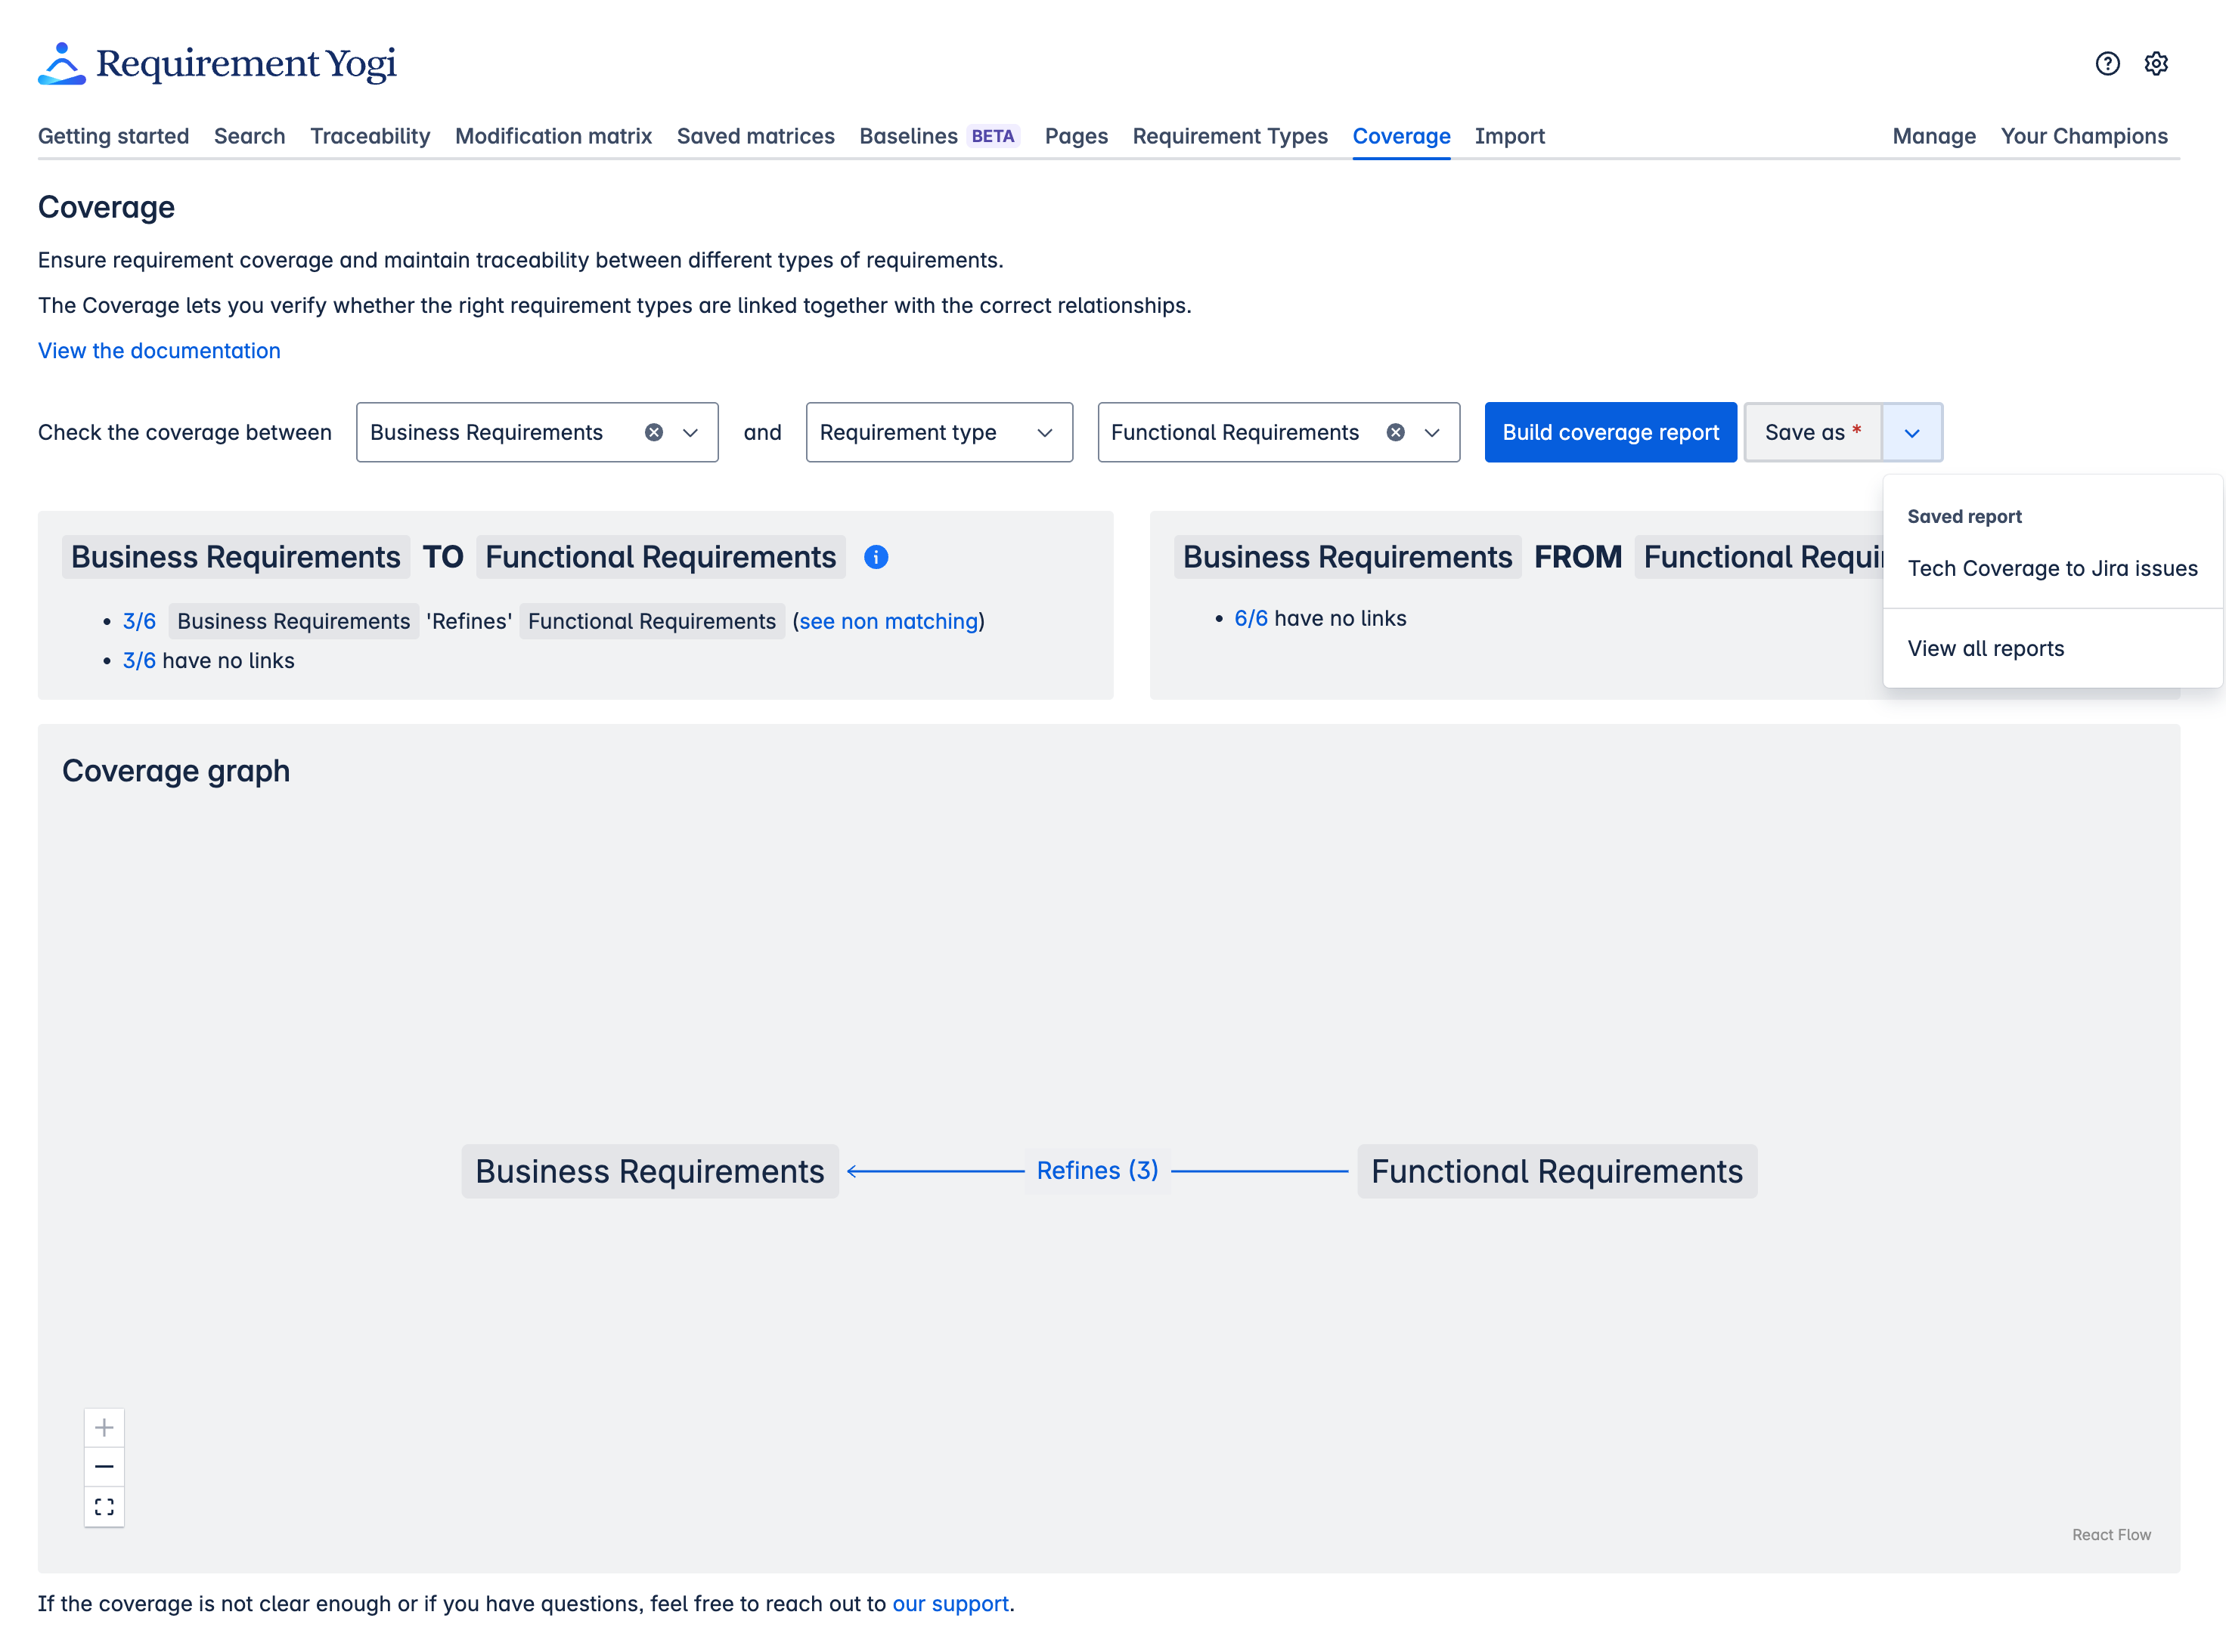The width and height of the screenshot is (2226, 1652).
Task: Clear the Business Requirements selection
Action: [653, 432]
